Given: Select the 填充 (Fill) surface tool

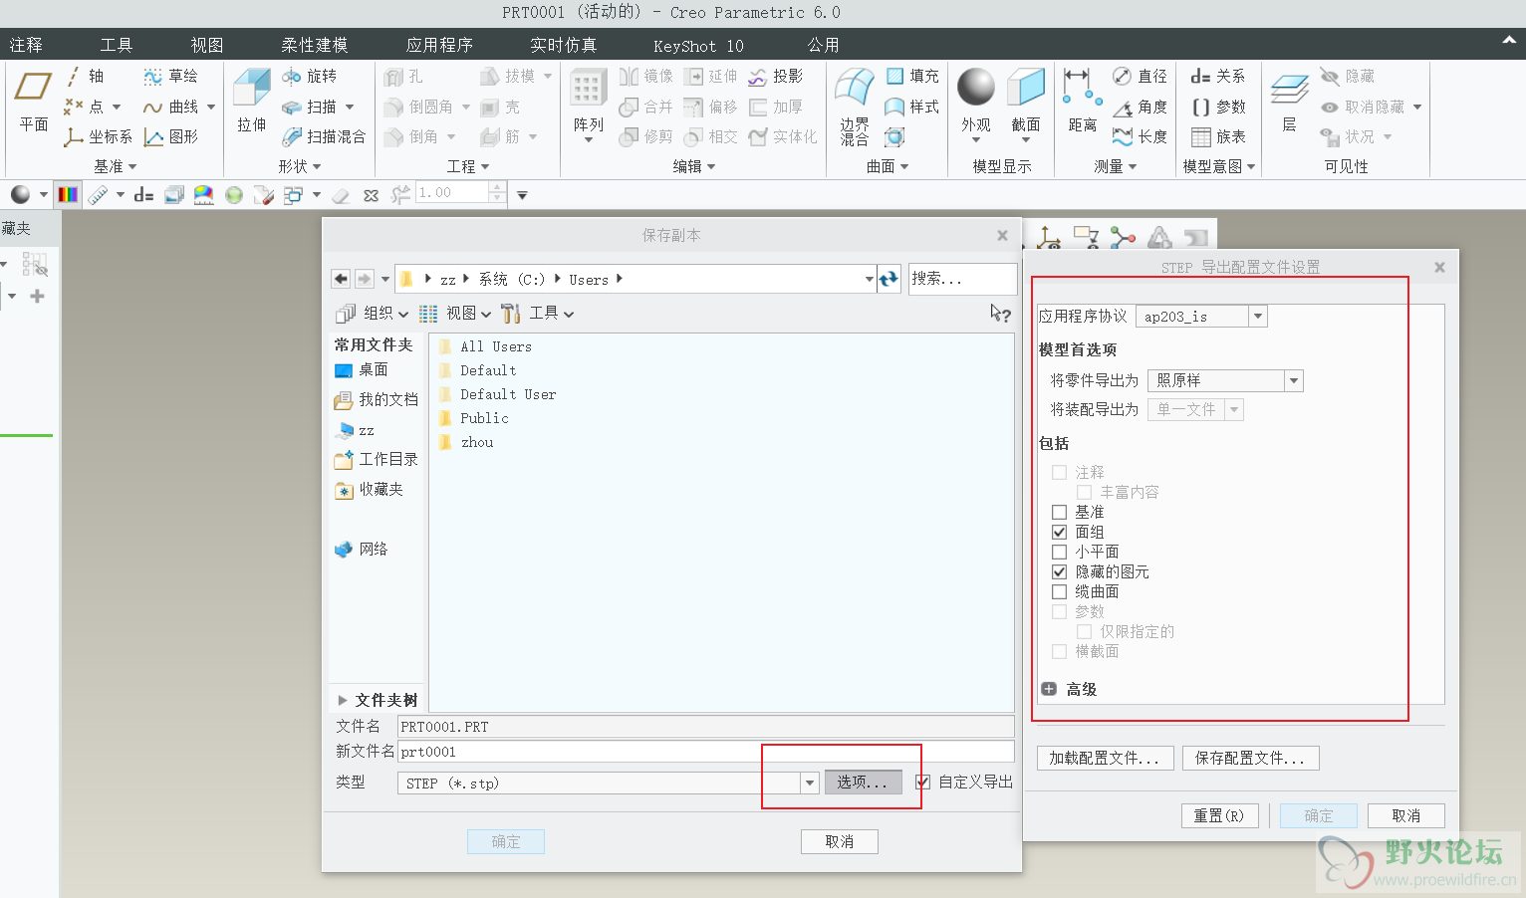Looking at the screenshot, I should 912,76.
